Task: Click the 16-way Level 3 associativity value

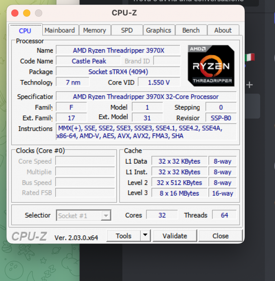Action: pyautogui.click(x=223, y=193)
